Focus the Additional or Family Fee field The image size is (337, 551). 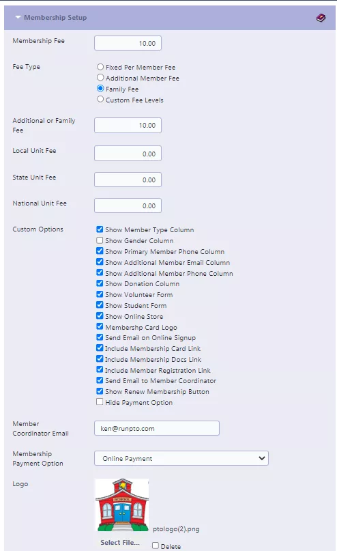click(x=128, y=126)
